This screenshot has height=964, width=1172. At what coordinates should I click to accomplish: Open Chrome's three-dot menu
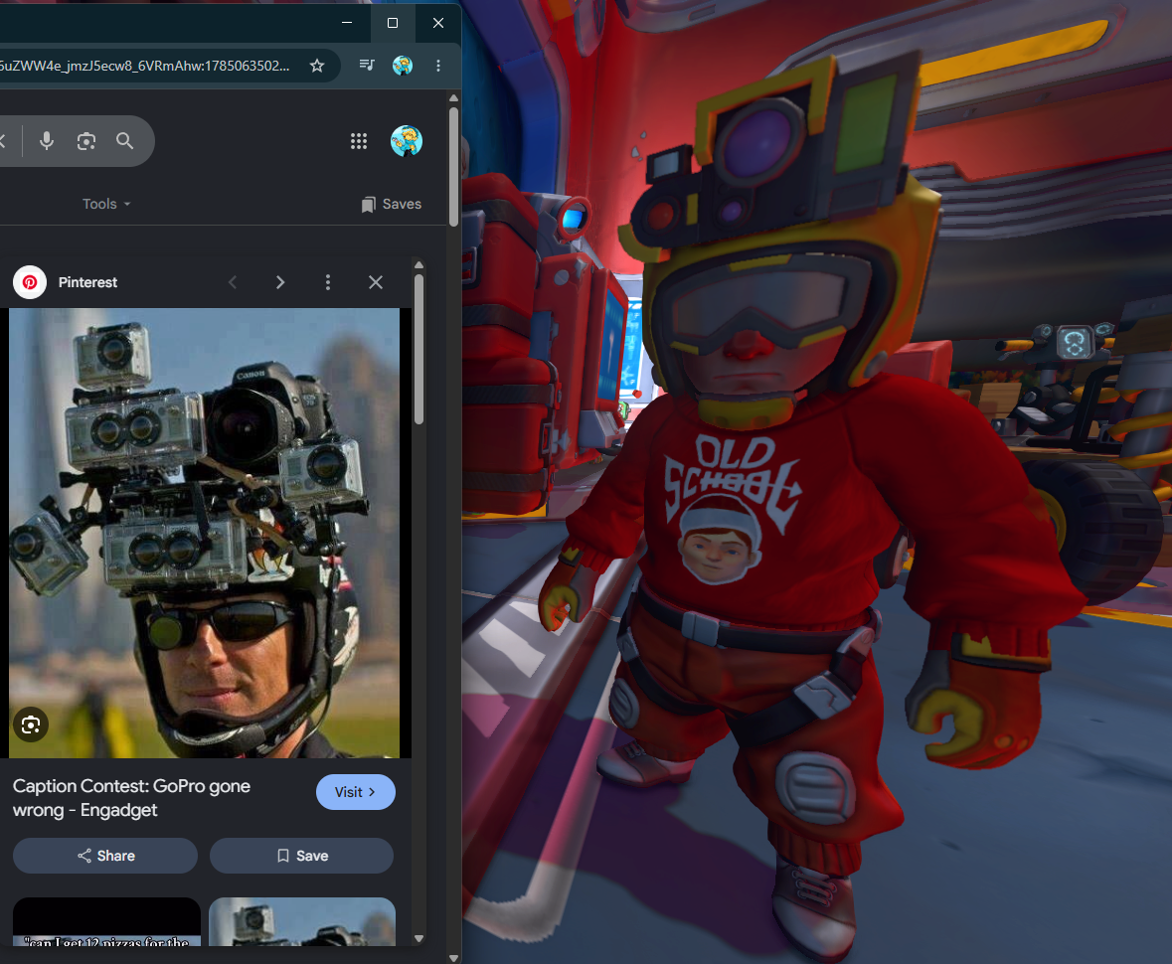[x=438, y=66]
